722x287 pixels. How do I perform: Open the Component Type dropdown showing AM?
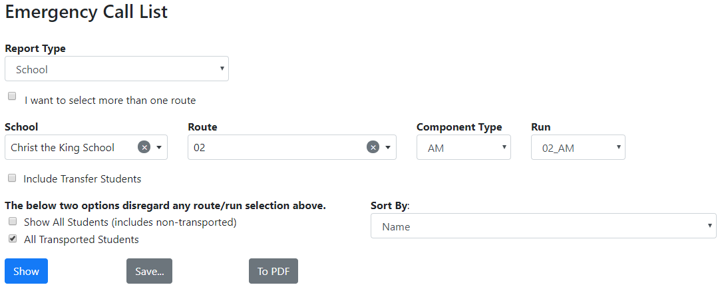pos(463,148)
